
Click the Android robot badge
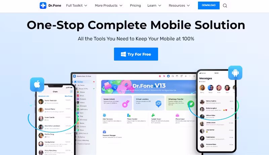point(235,73)
